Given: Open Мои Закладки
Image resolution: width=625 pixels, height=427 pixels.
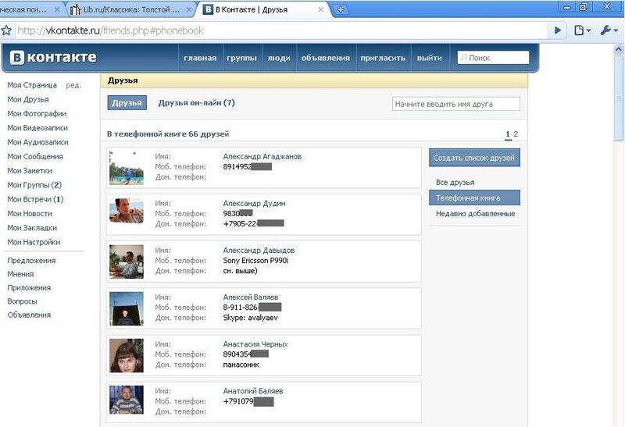Looking at the screenshot, I should [x=32, y=228].
